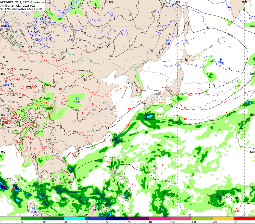Viewport: 255px width, 224px height.
Task: Select the 10N label on right edge
Action: point(252,187)
